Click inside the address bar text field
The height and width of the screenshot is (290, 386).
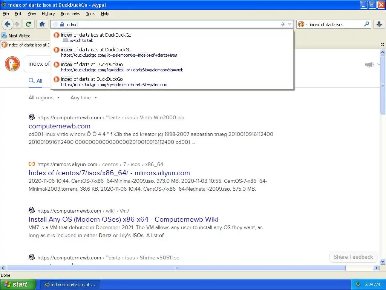[x=172, y=24]
